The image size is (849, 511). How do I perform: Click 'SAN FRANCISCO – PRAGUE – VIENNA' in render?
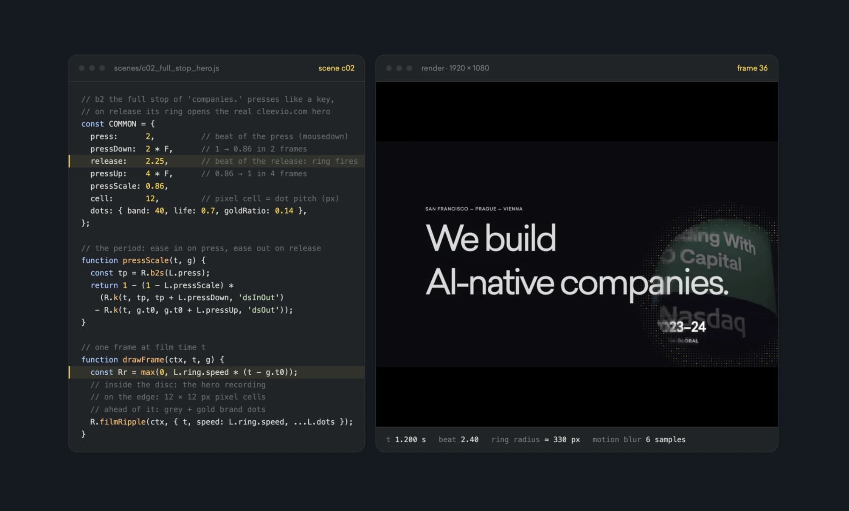(474, 209)
